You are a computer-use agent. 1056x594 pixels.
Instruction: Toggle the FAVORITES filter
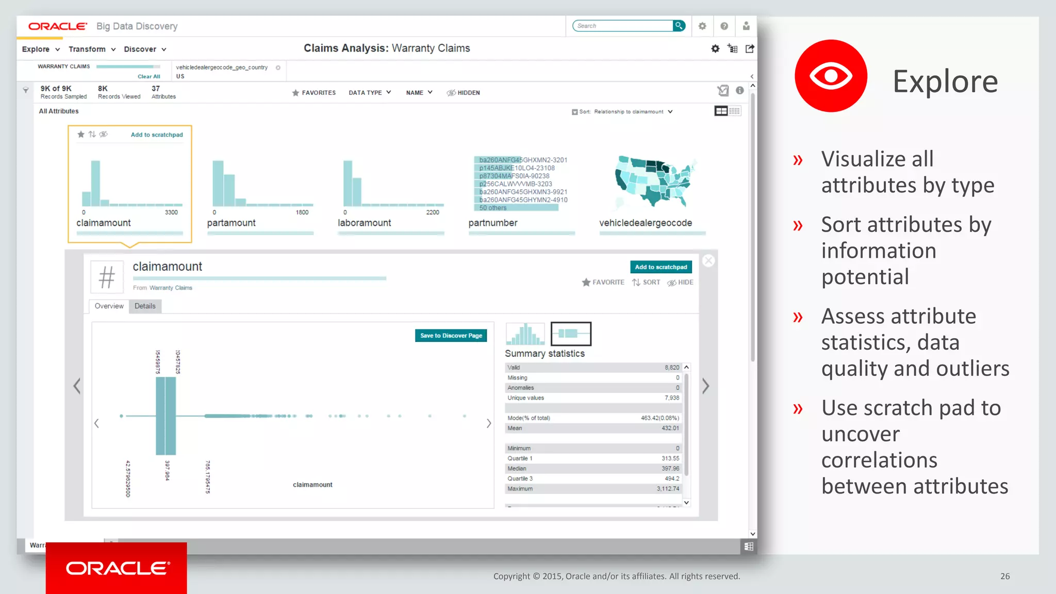pos(313,93)
